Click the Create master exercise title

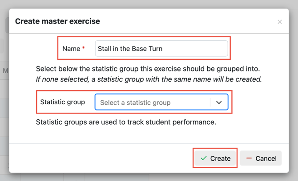point(57,21)
